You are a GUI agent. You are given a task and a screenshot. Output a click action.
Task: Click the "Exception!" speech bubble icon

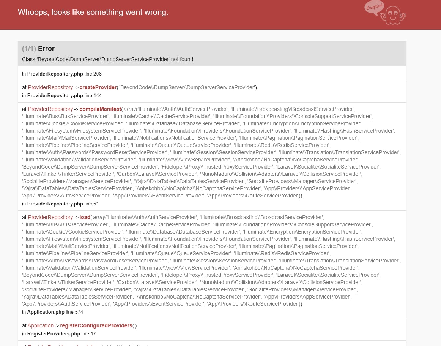coord(374,7)
